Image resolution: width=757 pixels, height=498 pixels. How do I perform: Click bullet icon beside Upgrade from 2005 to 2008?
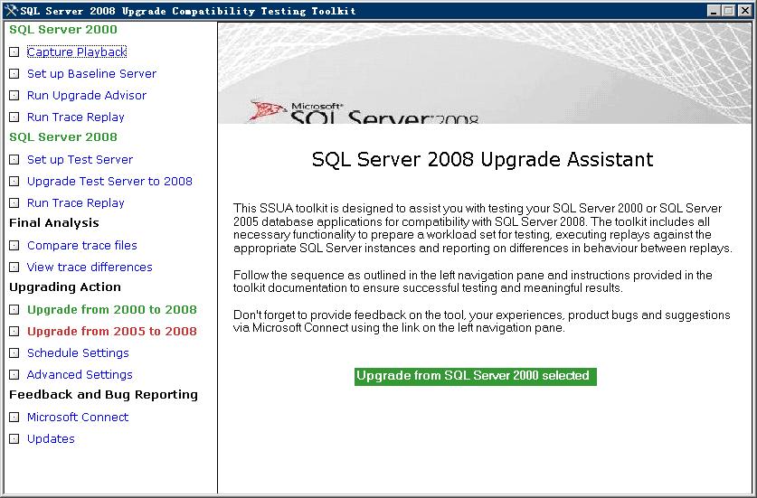coord(14,332)
